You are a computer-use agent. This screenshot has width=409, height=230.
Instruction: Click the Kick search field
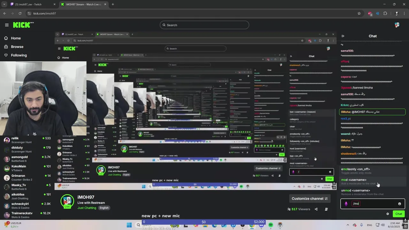click(204, 25)
